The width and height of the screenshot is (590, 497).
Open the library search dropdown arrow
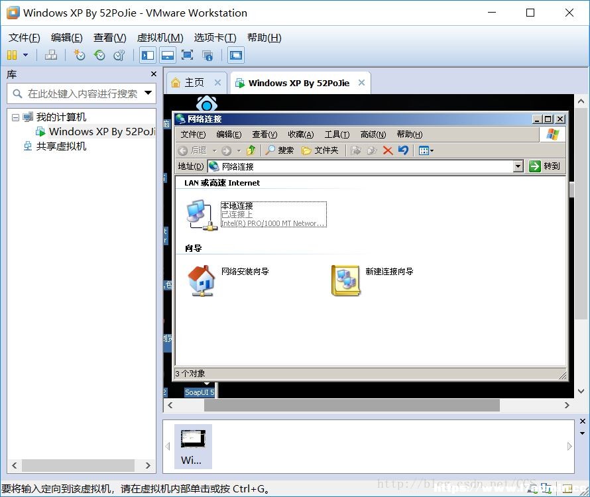click(x=148, y=93)
